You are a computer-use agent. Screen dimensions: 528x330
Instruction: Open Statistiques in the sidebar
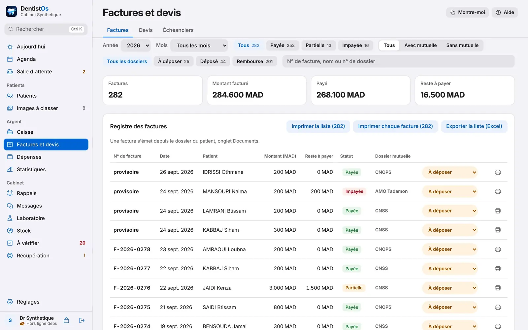(x=46, y=169)
